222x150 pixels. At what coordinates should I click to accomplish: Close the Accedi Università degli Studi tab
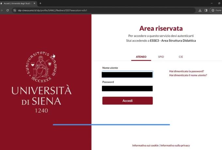pyautogui.click(x=34, y=3)
